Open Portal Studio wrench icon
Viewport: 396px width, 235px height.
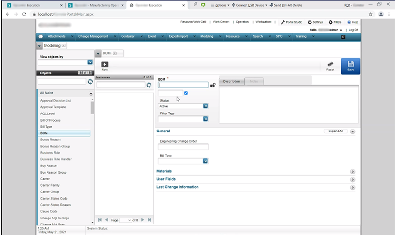coord(283,22)
